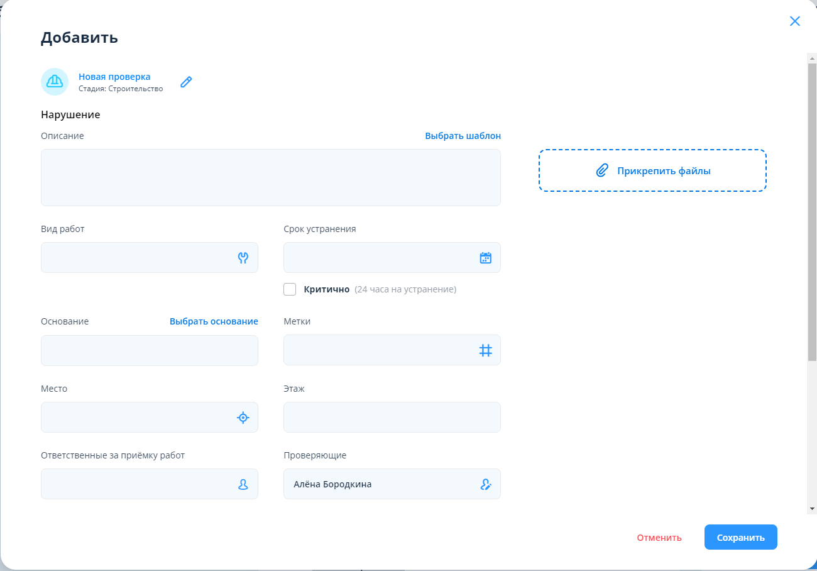Click the helmet icon of the inspection
817x571 pixels.
55,82
